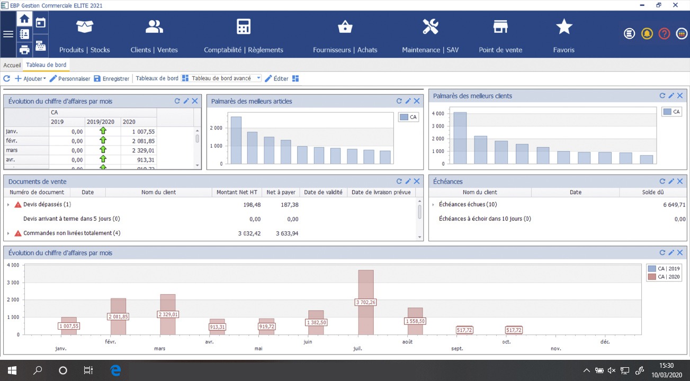This screenshot has height=381, width=690.
Task: Expand Commandes non livrées totalement row
Action: click(8, 233)
